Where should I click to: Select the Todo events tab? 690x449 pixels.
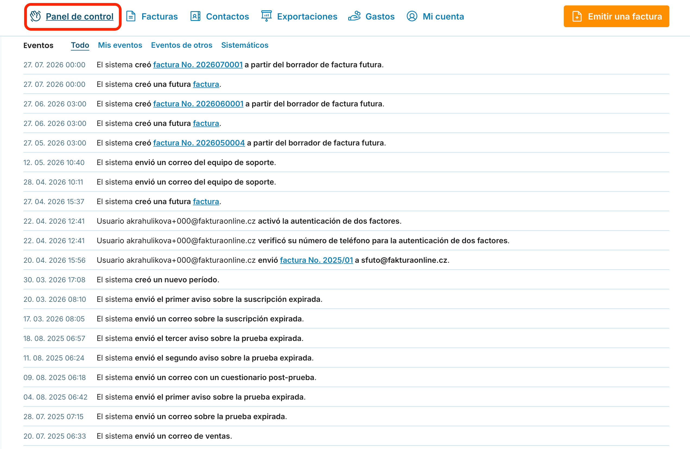pos(80,45)
